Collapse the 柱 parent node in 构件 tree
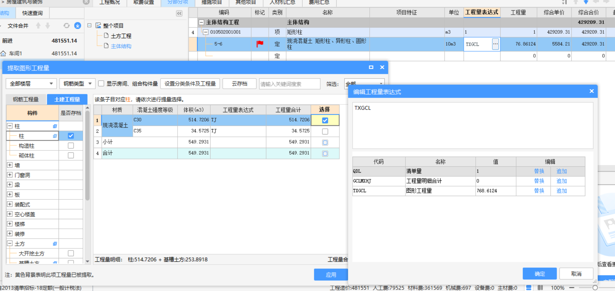 point(10,126)
